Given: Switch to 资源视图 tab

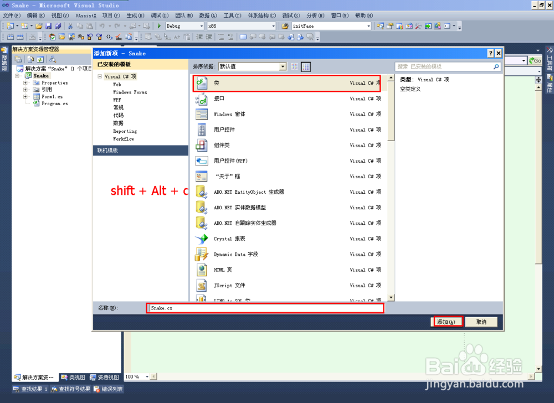Looking at the screenshot, I should tap(104, 377).
